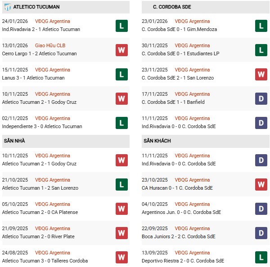270x267 pixels.
Task: Select W badge for Atletico Tucuman vs River Plate
Action: (121, 233)
